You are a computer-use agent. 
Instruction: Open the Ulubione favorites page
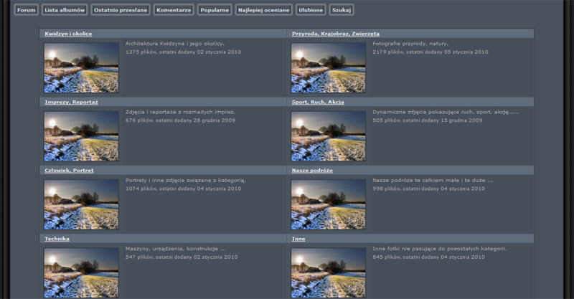311,10
